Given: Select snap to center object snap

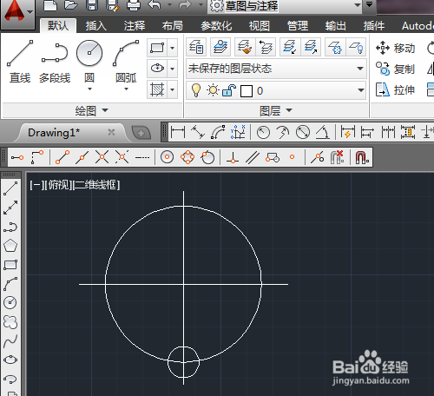Looking at the screenshot, I should (x=167, y=157).
